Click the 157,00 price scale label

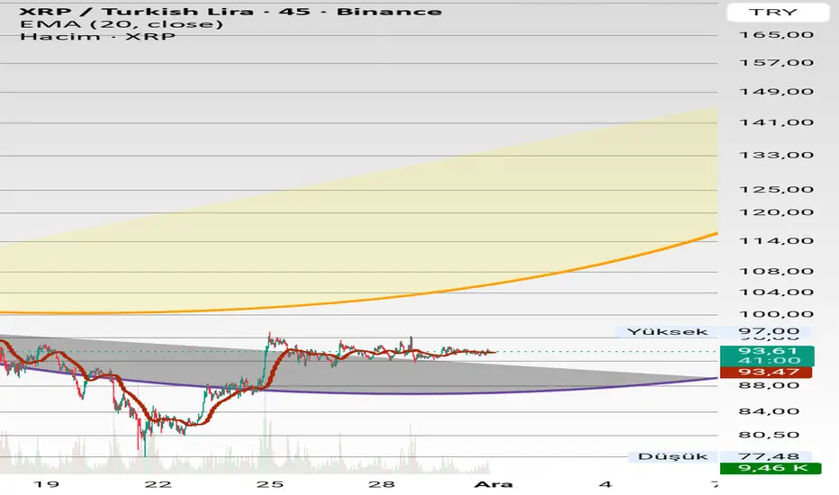click(776, 63)
